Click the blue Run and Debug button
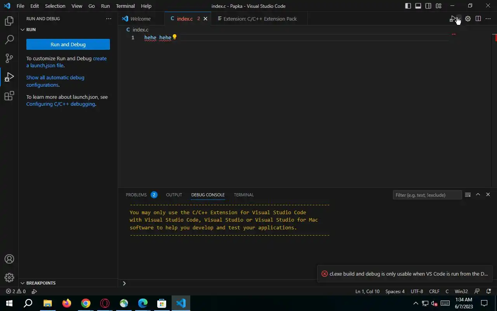Image resolution: width=497 pixels, height=311 pixels. (x=68, y=44)
